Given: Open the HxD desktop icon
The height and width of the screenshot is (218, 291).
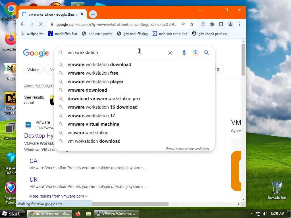Looking at the screenshot, I should 10,72.
